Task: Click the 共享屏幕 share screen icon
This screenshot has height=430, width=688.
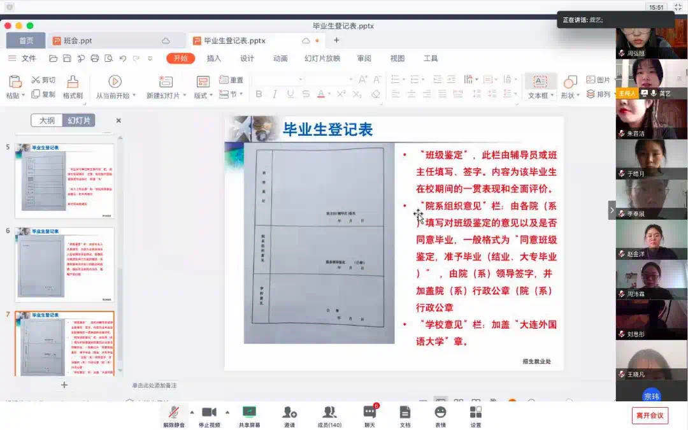Action: (249, 412)
